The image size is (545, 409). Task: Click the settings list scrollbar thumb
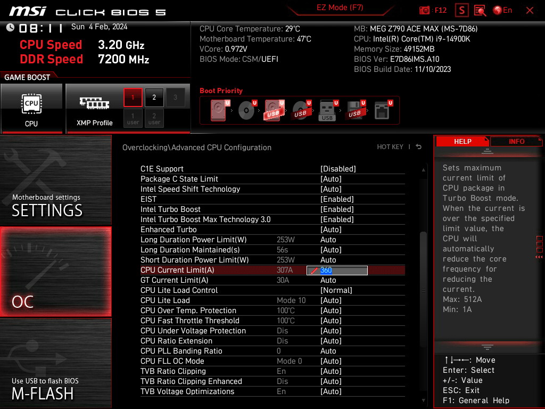(x=423, y=289)
